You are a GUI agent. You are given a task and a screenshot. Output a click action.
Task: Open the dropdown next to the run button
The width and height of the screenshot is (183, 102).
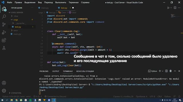click(171, 8)
